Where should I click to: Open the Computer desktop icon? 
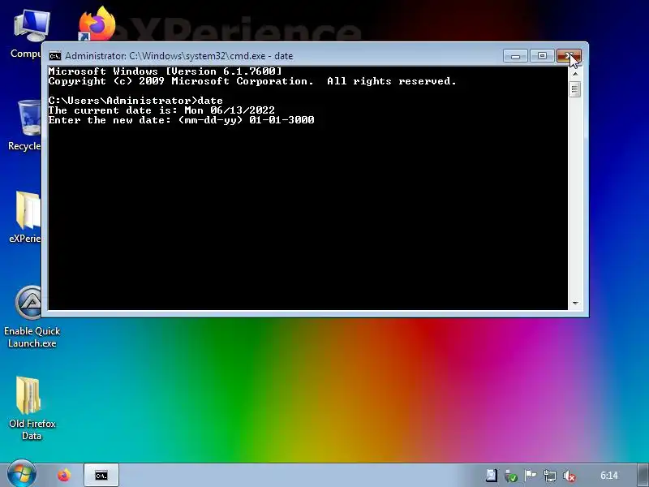point(26,34)
